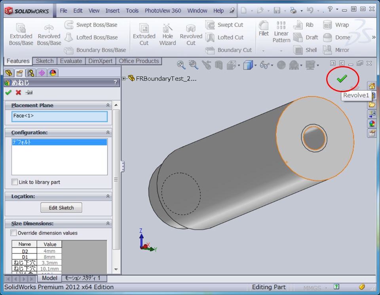Click the D2 value 4mm cell
Viewport: 380px width, 295px height.
[x=49, y=251]
